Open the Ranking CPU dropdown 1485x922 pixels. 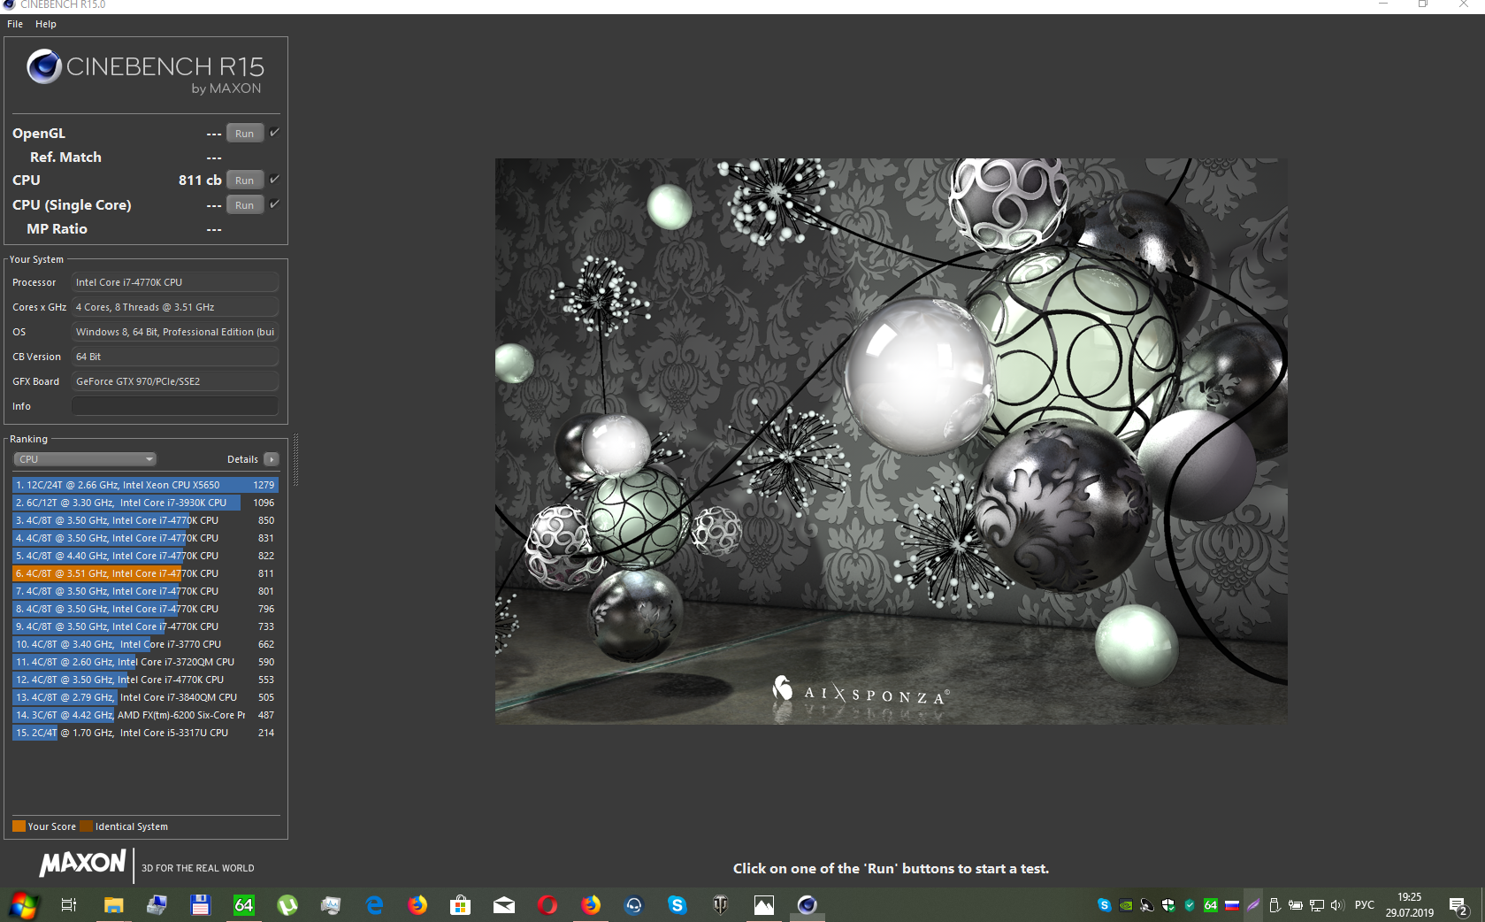pos(85,459)
